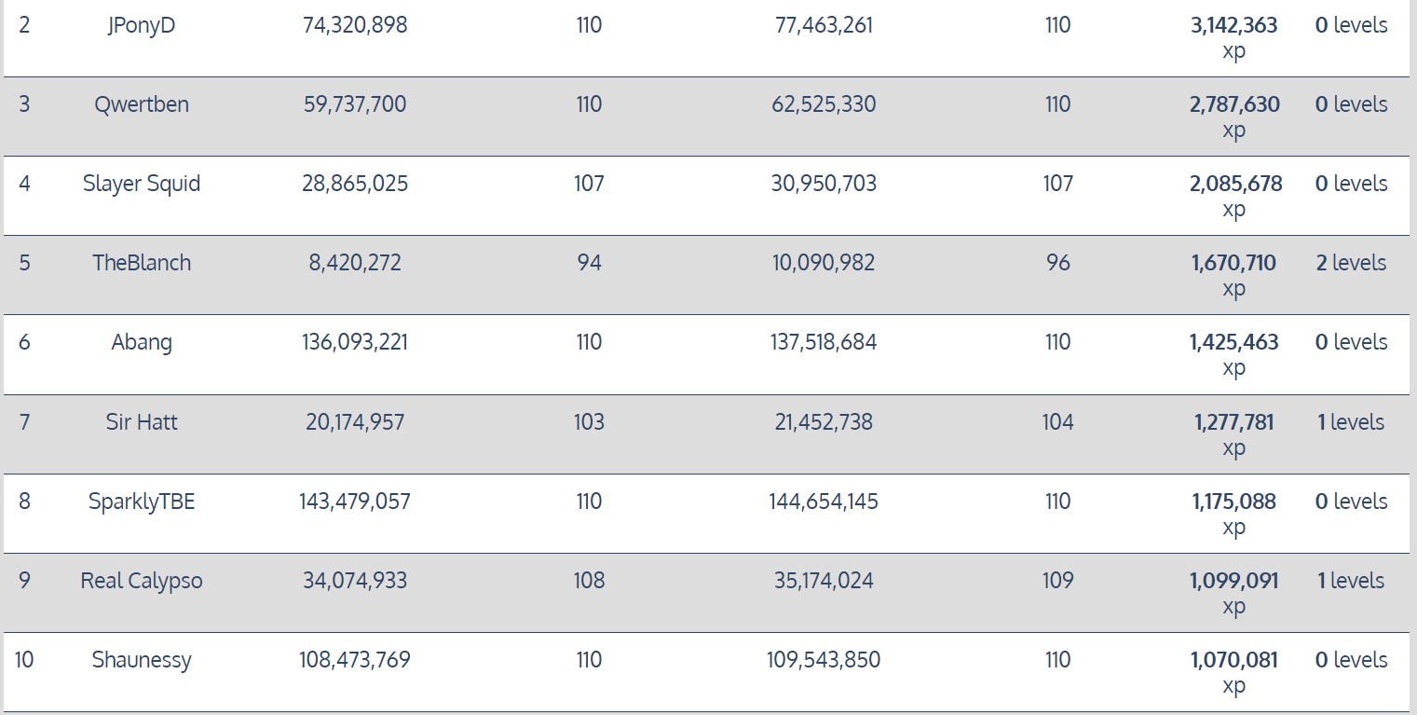Select Abang's starting xp 136,093,221

tap(355, 342)
